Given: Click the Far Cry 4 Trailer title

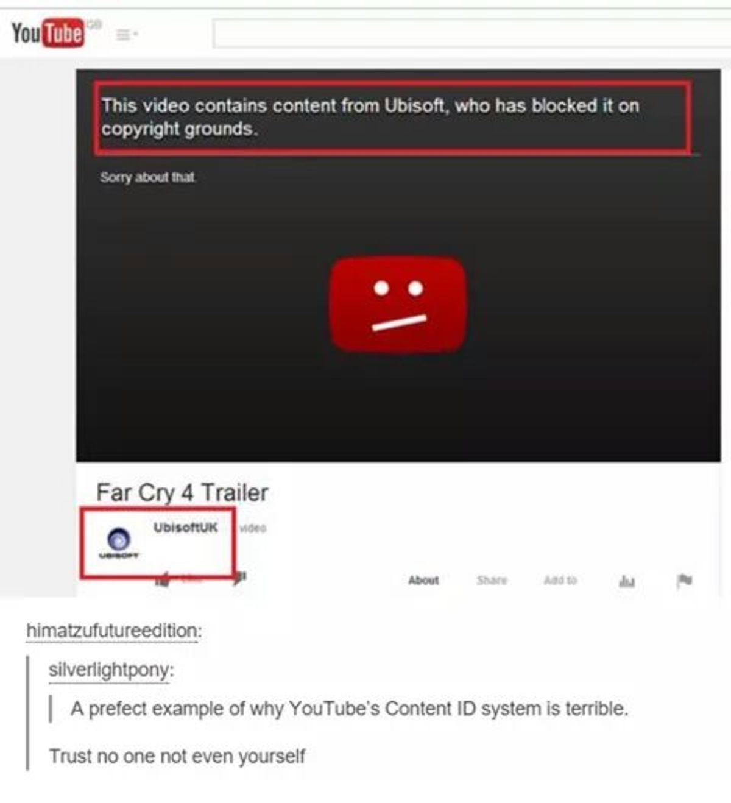Looking at the screenshot, I should point(182,492).
